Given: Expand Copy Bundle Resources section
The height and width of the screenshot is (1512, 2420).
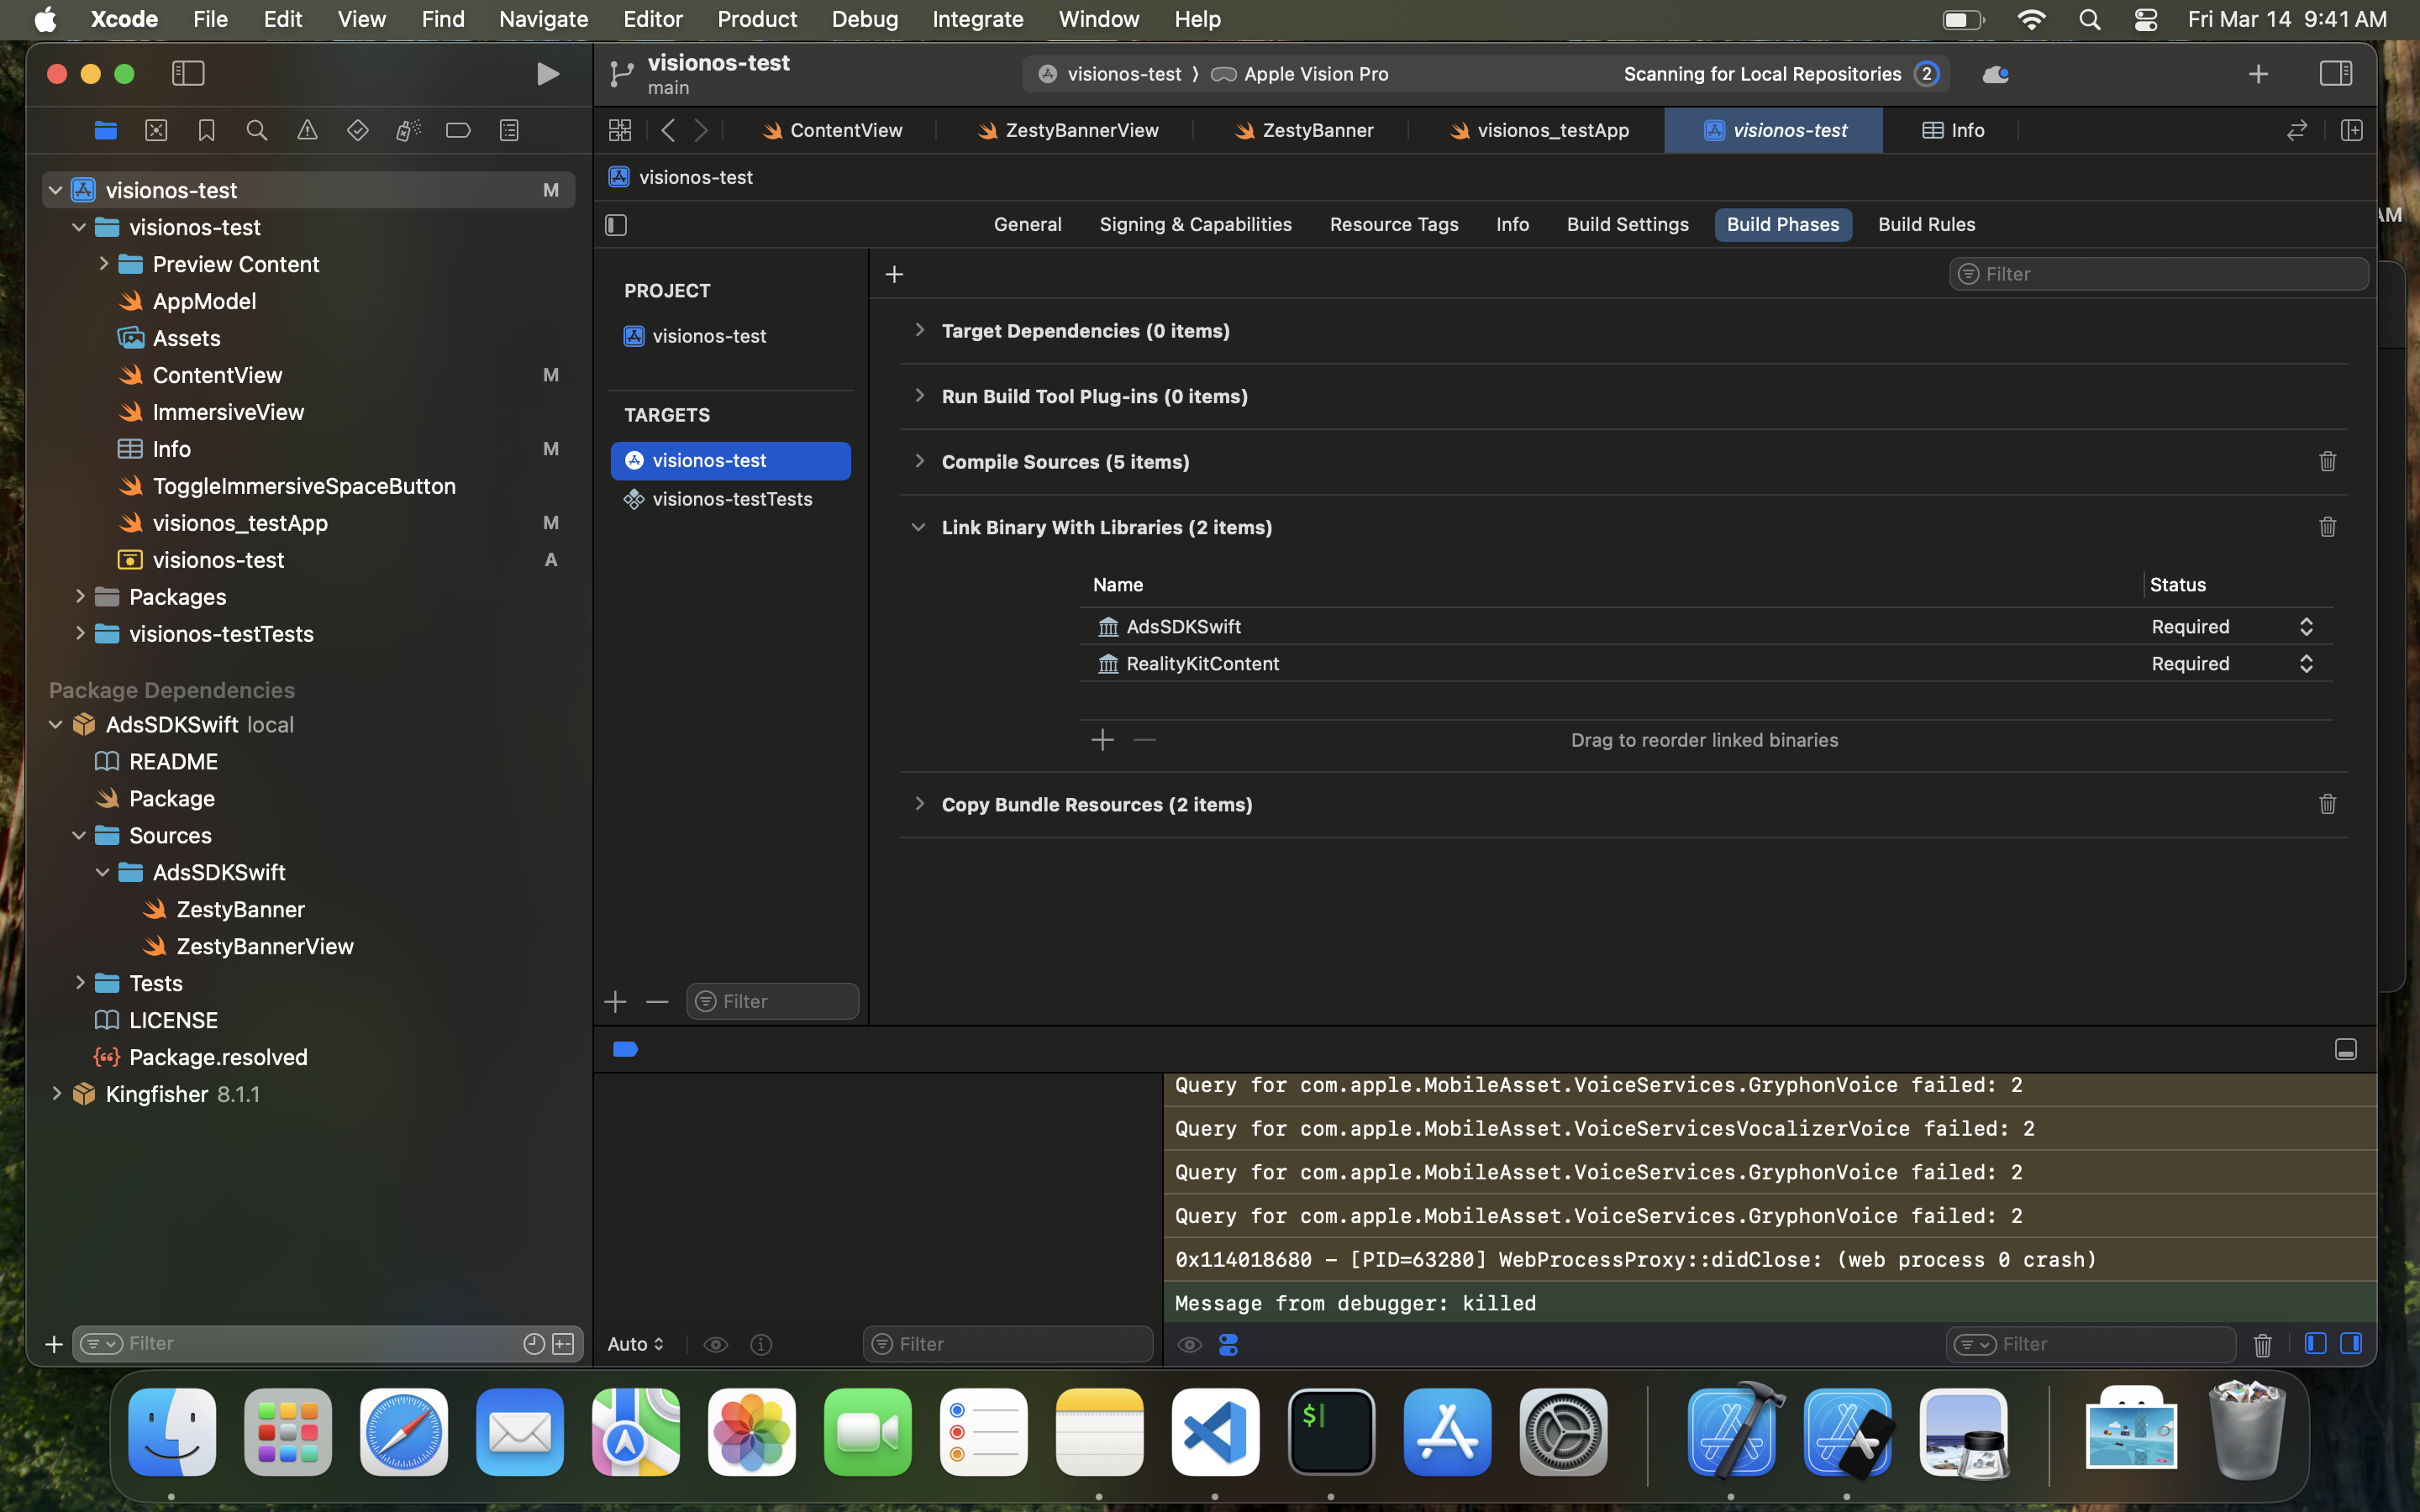Looking at the screenshot, I should (x=919, y=804).
